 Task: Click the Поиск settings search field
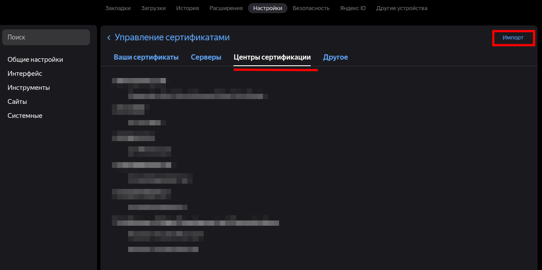tap(46, 37)
